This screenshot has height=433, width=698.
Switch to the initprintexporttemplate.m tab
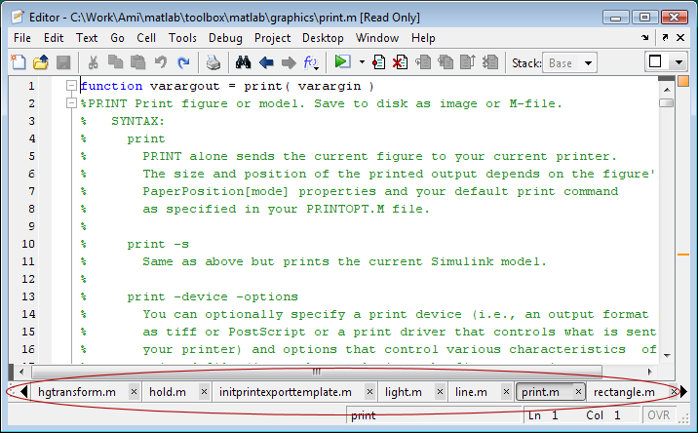click(x=285, y=392)
